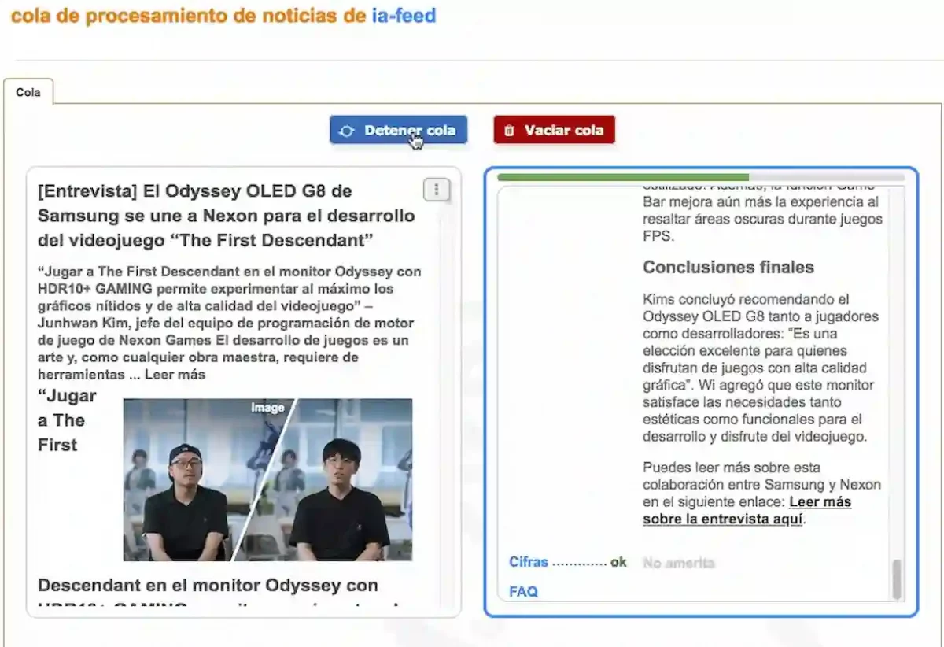Click the refresh icon in Detener cola
The height and width of the screenshot is (647, 944).
pyautogui.click(x=346, y=131)
